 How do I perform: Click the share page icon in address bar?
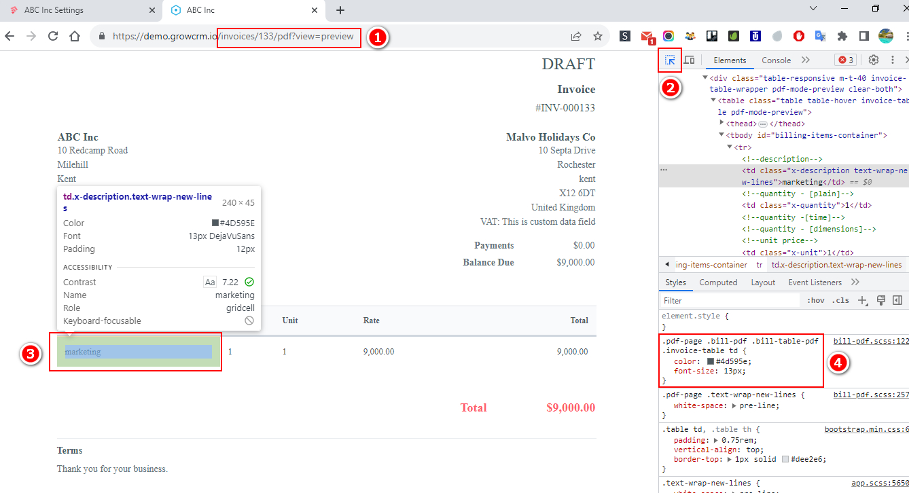tap(576, 36)
